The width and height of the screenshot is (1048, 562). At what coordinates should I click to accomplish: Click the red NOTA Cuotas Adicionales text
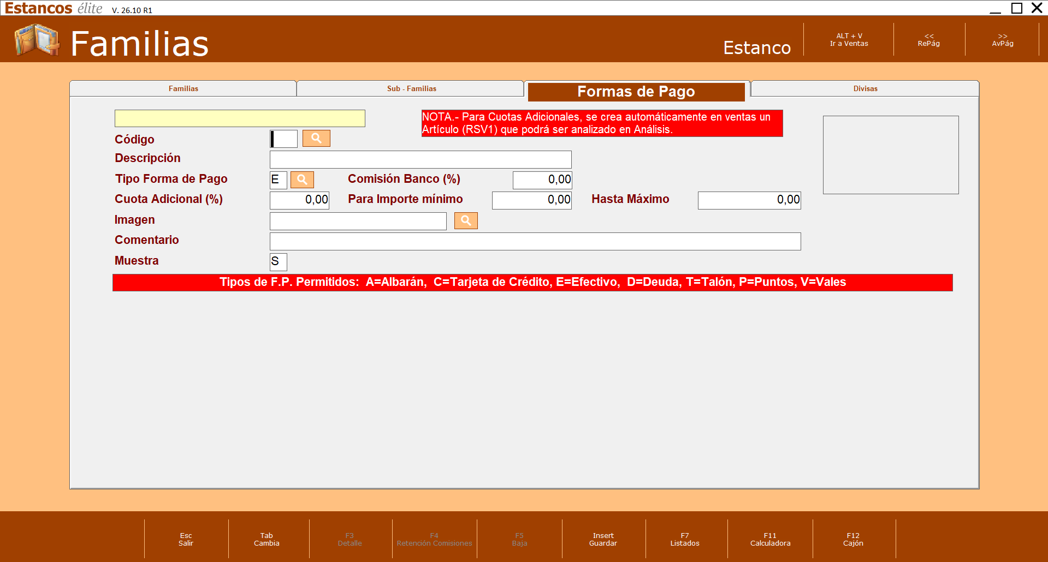[x=602, y=123]
